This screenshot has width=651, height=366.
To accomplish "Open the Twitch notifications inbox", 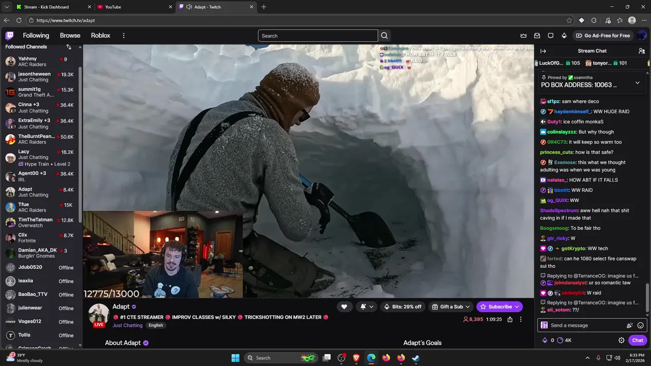I will 537,36.
